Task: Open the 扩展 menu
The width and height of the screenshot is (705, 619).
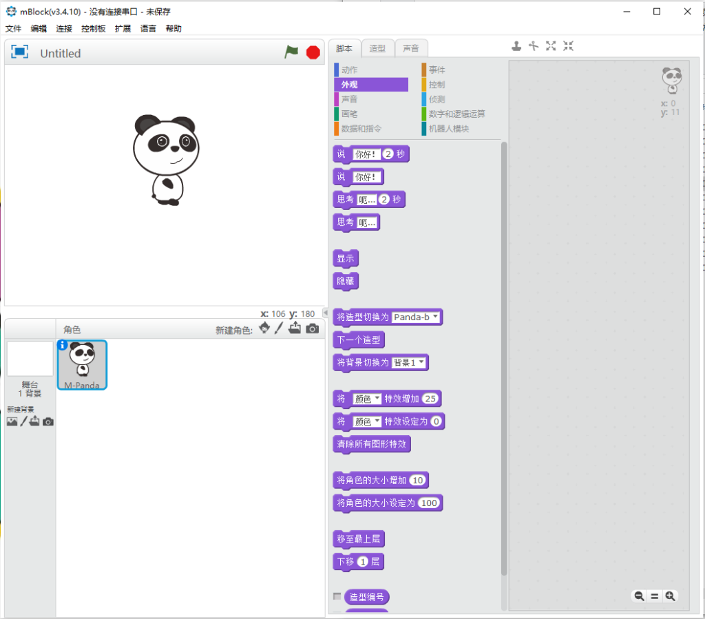Action: pos(123,29)
